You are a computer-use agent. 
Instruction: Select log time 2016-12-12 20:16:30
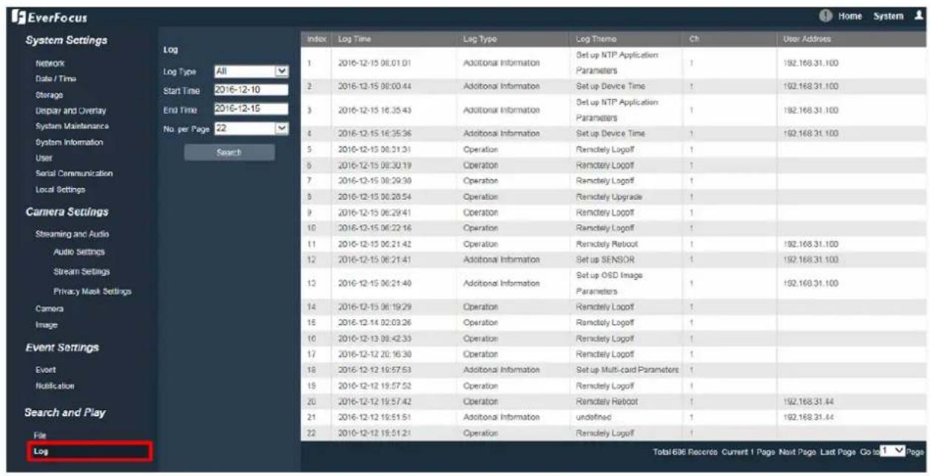pos(374,354)
